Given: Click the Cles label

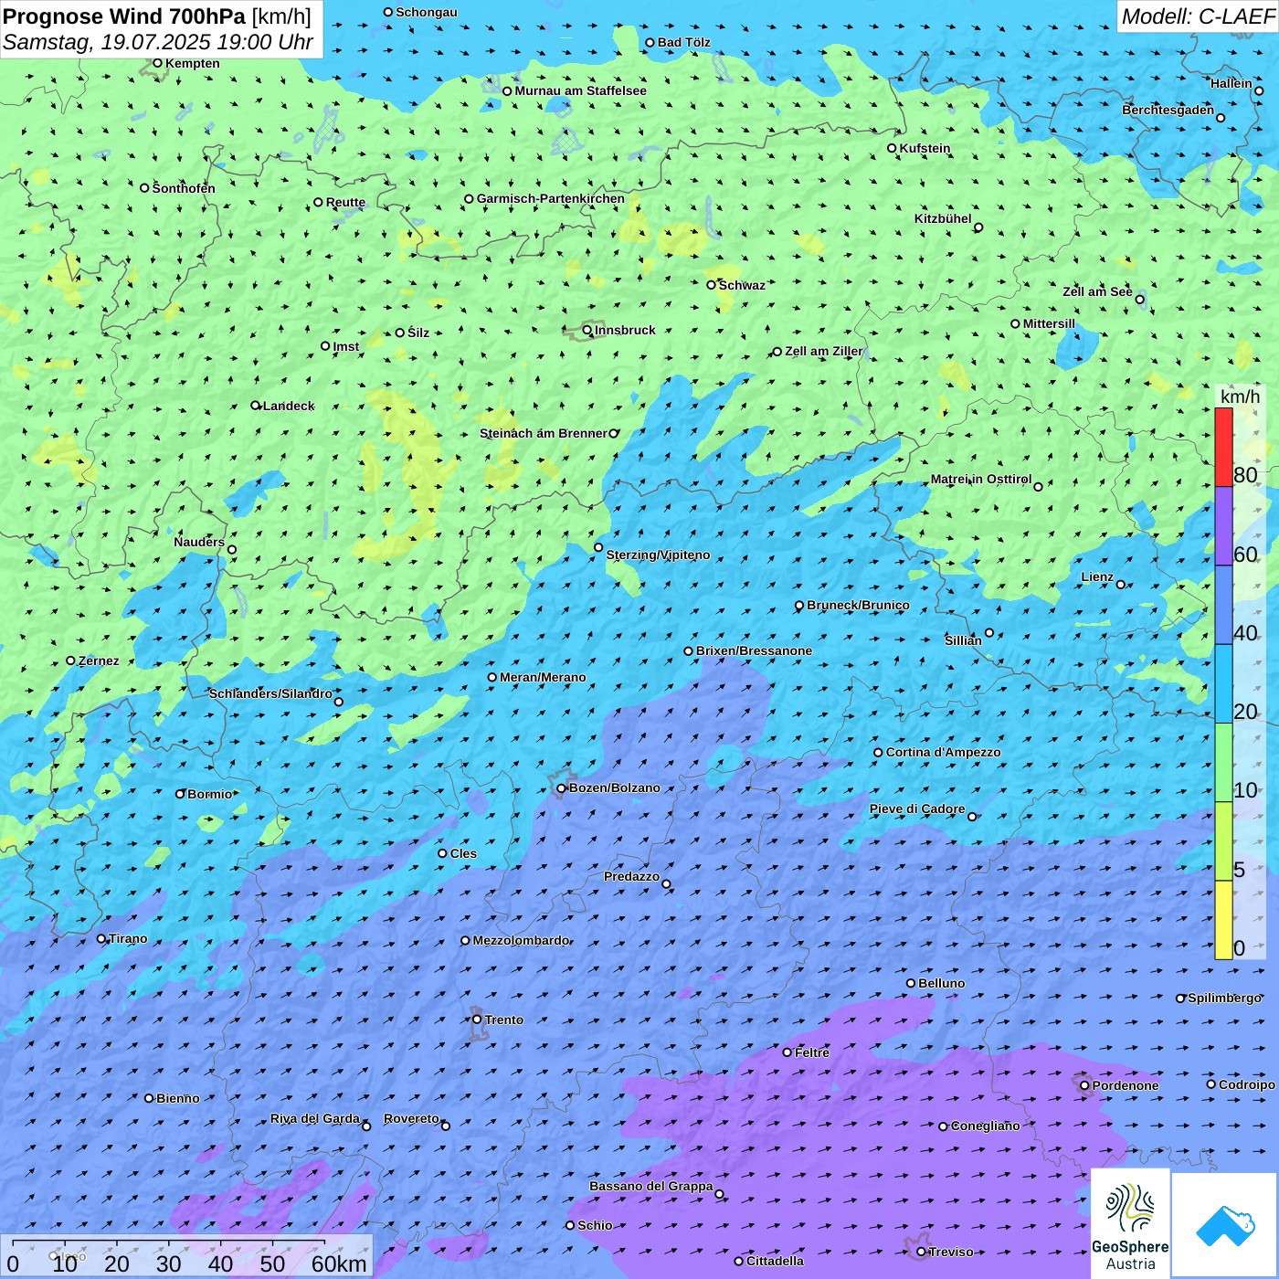Looking at the screenshot, I should 464,853.
